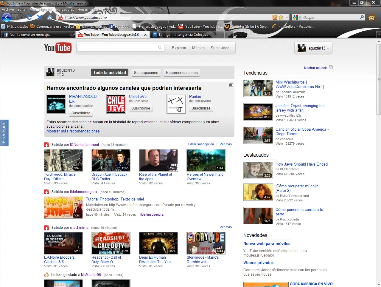381x287 pixels.
Task: Open the PIRANHASOLDIER channel avatar
Action: click(56, 104)
